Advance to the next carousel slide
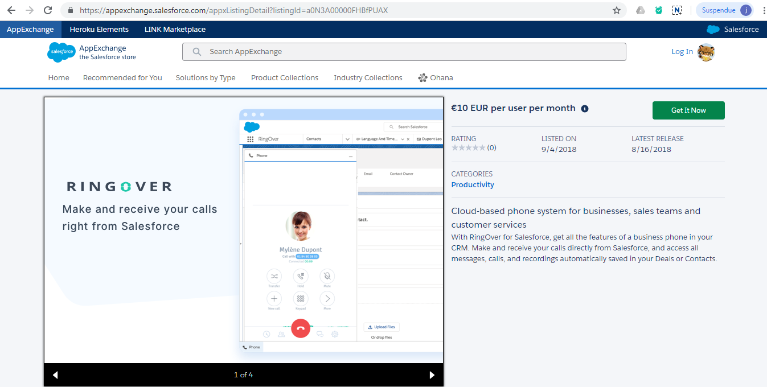Viewport: 767px width, 387px height. 432,375
